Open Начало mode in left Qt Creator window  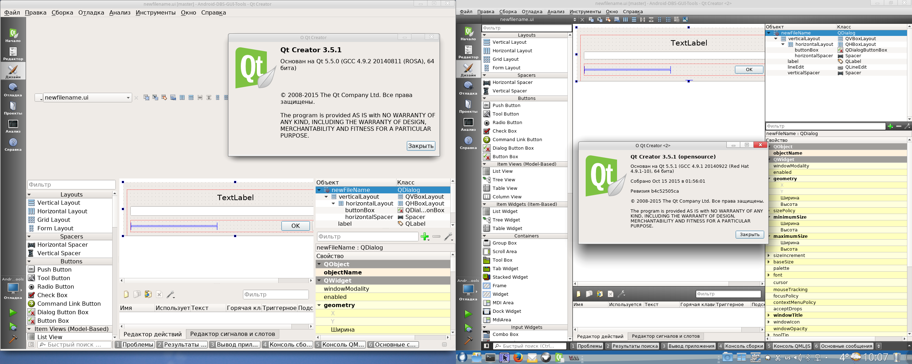coord(13,36)
